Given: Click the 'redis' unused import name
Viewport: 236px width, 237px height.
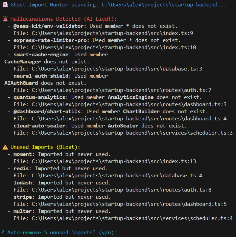Looking at the screenshot, I should click(21, 169).
